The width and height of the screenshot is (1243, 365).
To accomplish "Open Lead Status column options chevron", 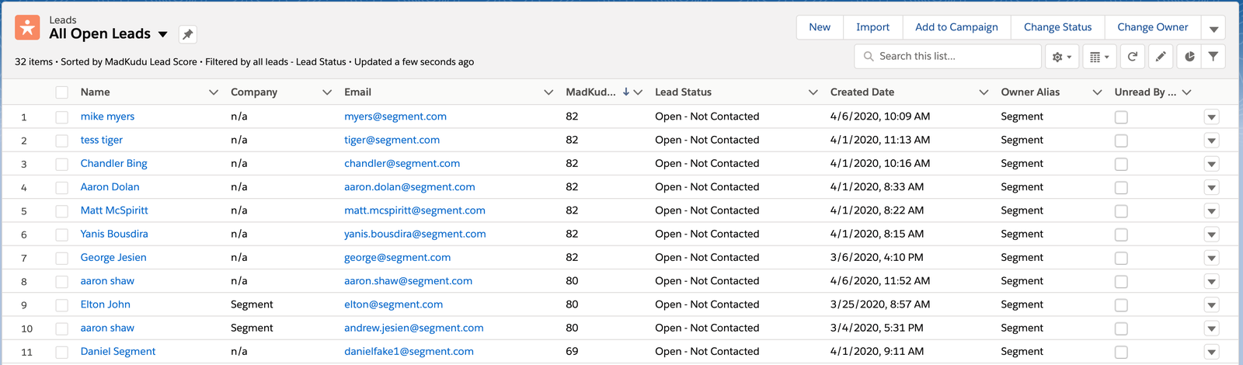I will [813, 92].
